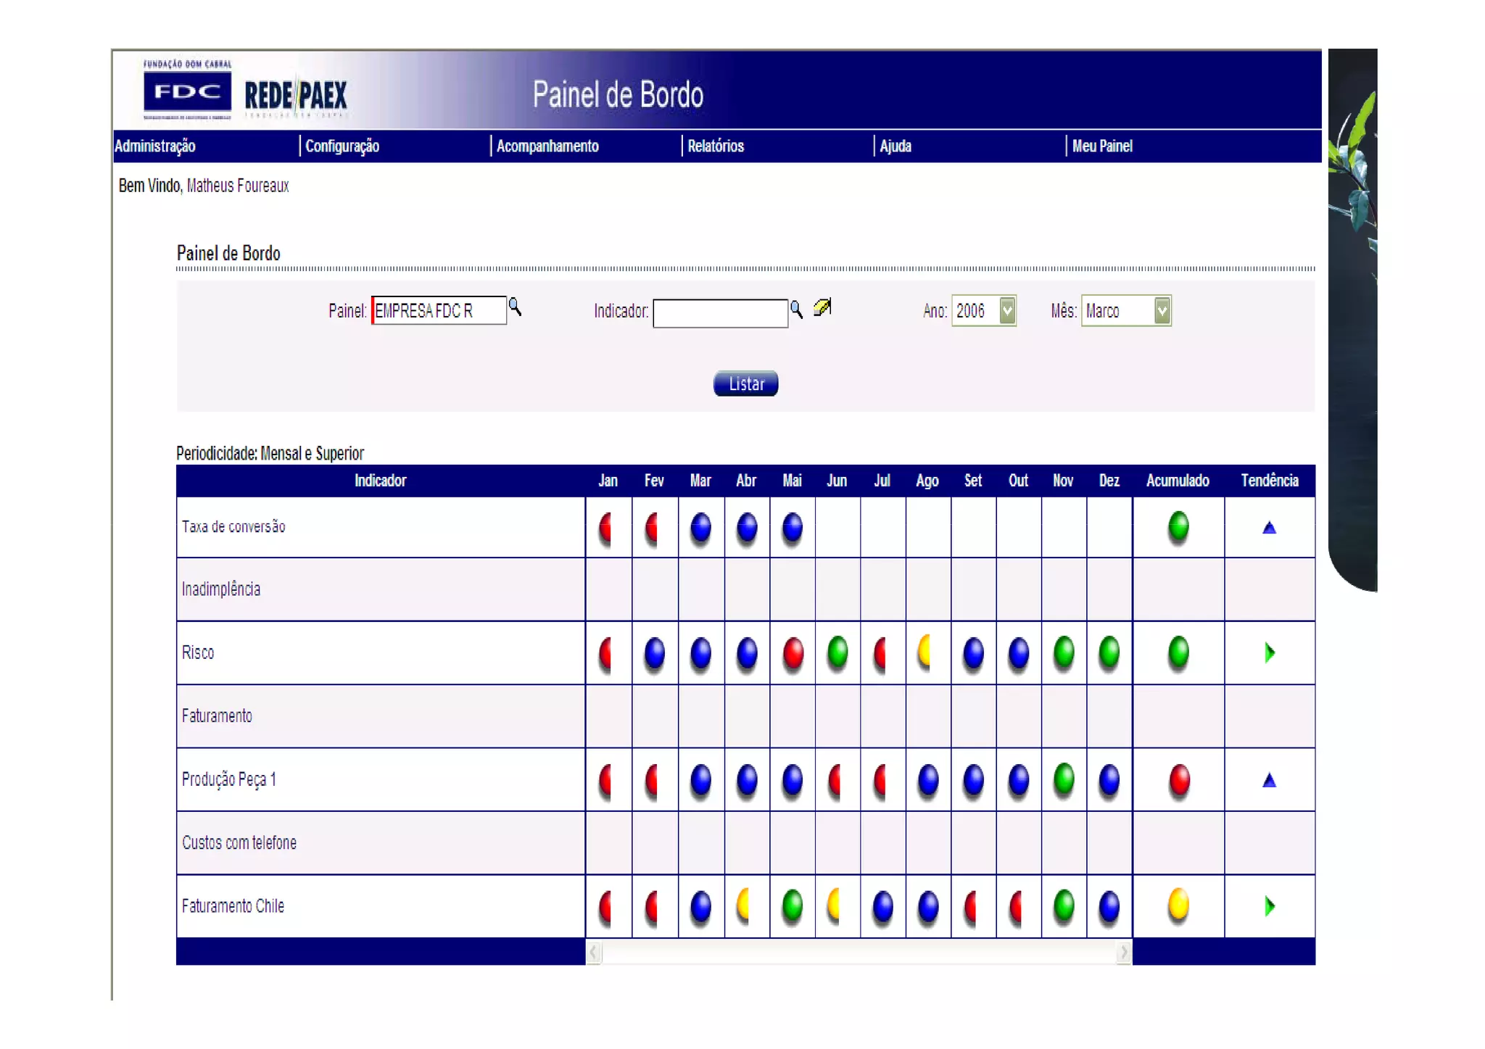Image resolution: width=1485 pixels, height=1049 pixels.
Task: Open the Relatórios menu
Action: click(x=716, y=146)
